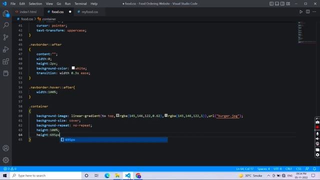The image size is (320, 180).
Task: Open Microsoft Edge from the taskbar
Action: 107,175
